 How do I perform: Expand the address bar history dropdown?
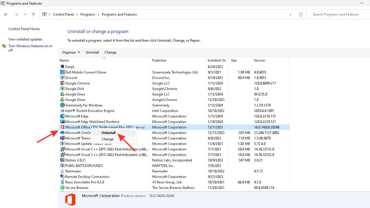point(290,14)
